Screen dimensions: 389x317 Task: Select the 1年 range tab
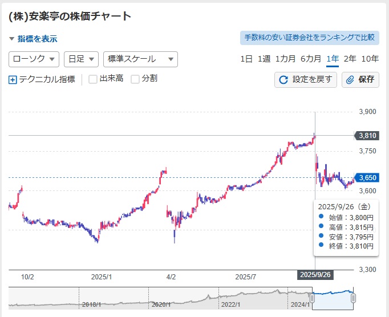pos(333,59)
